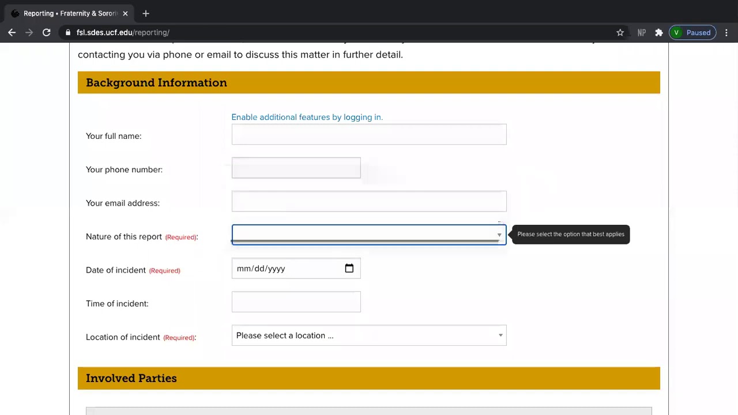Go forward with the browser arrow
This screenshot has height=415, width=738.
pyautogui.click(x=29, y=33)
